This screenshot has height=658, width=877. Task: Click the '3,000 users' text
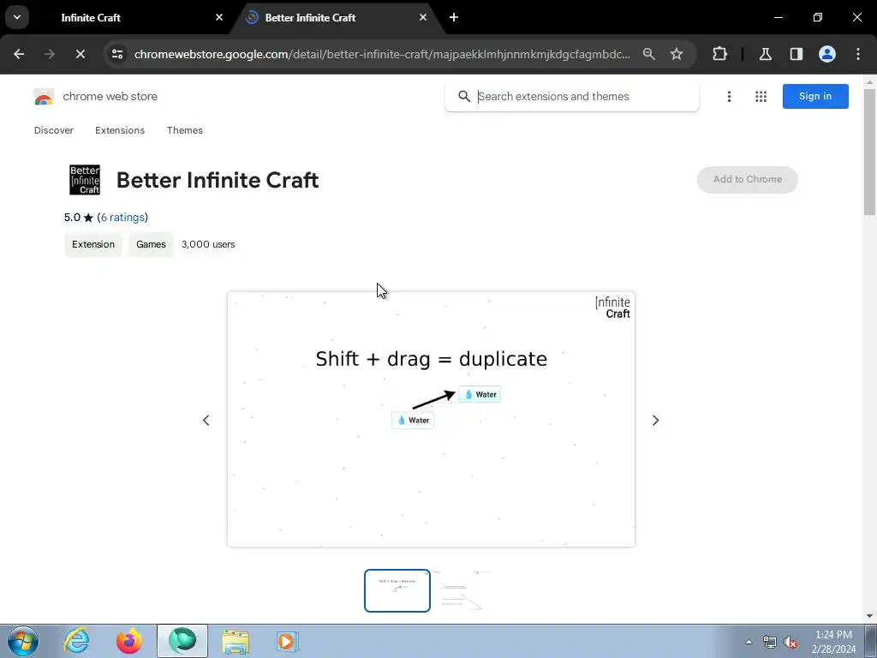pos(208,244)
